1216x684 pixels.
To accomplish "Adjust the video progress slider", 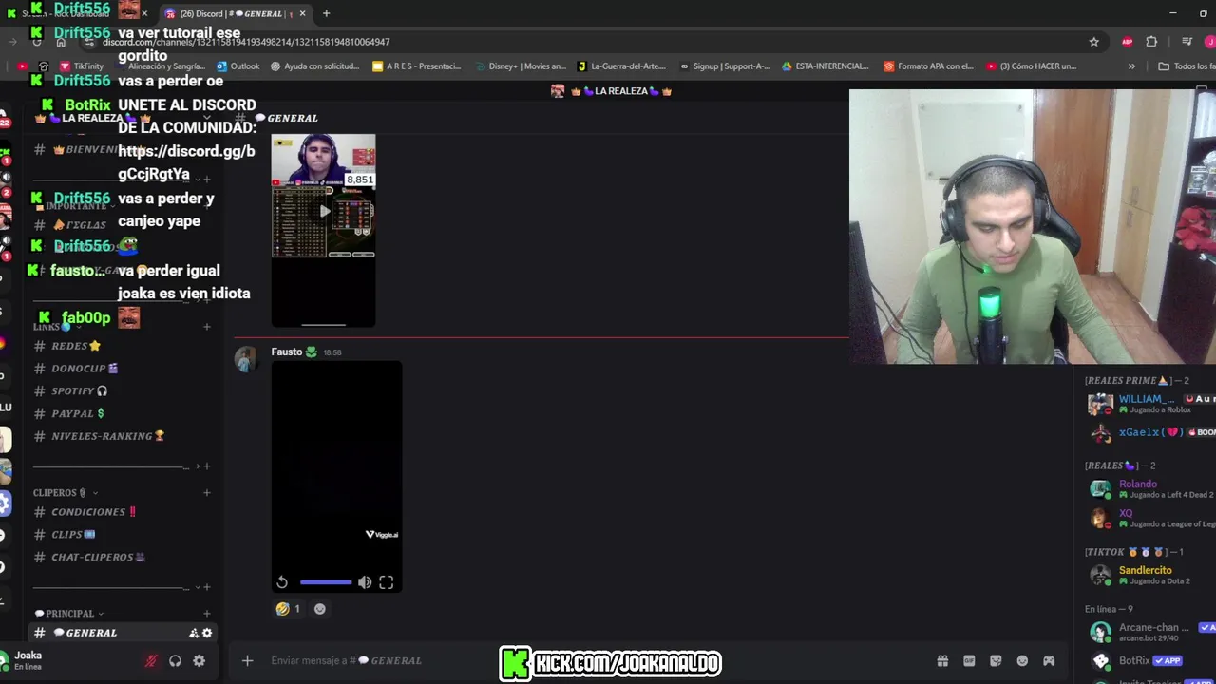I will click(326, 582).
